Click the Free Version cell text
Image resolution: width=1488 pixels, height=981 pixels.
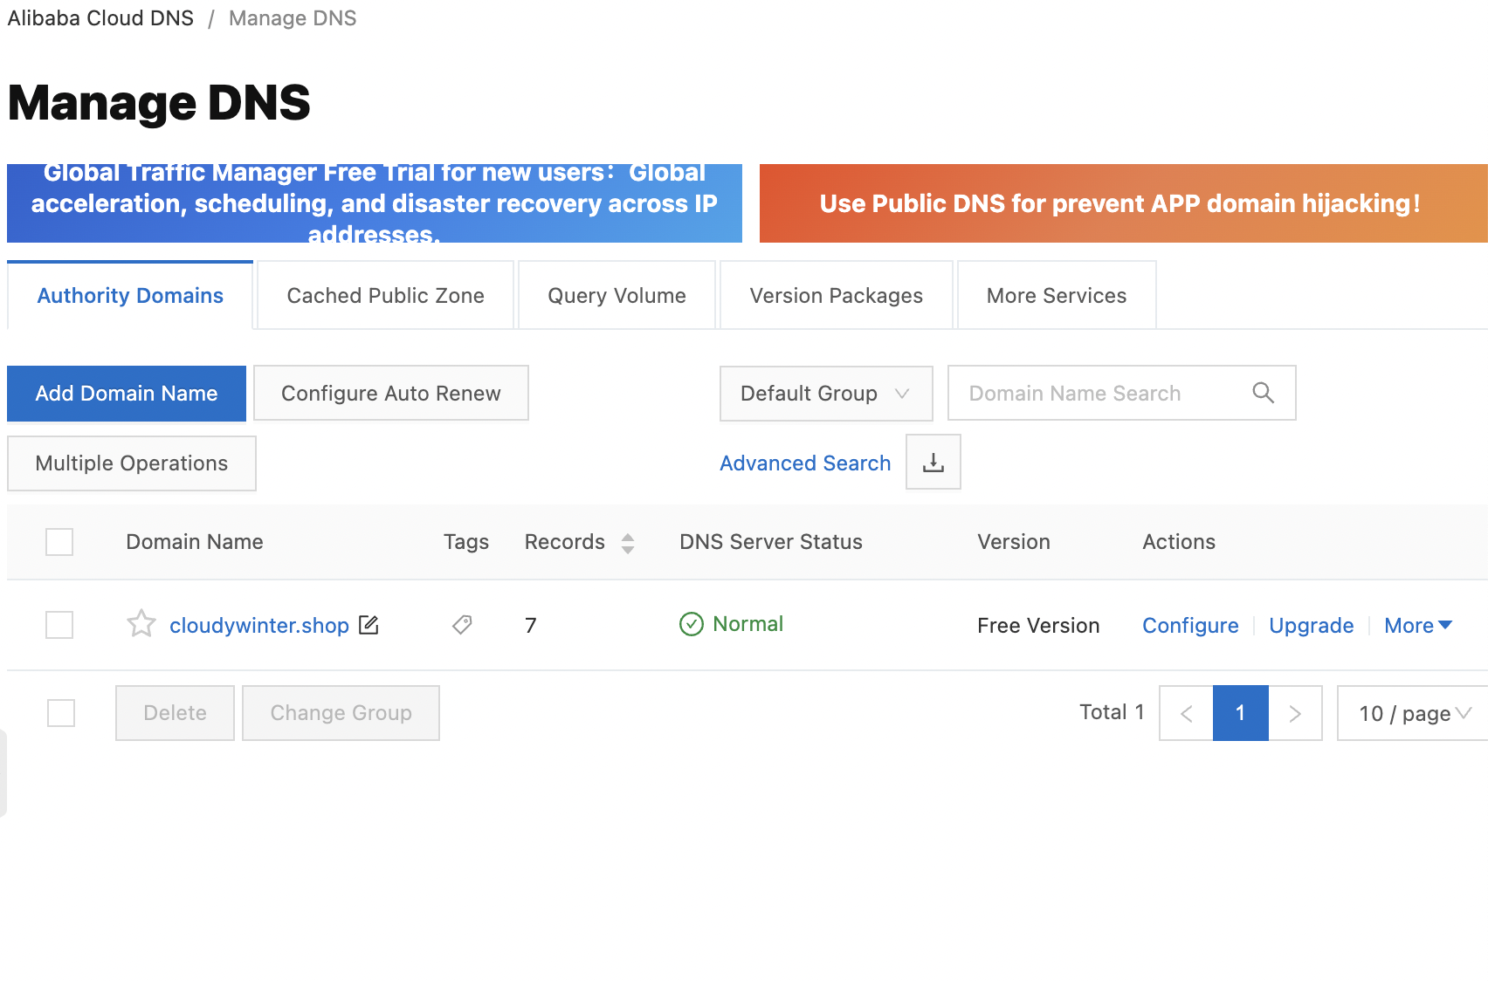pos(1038,626)
